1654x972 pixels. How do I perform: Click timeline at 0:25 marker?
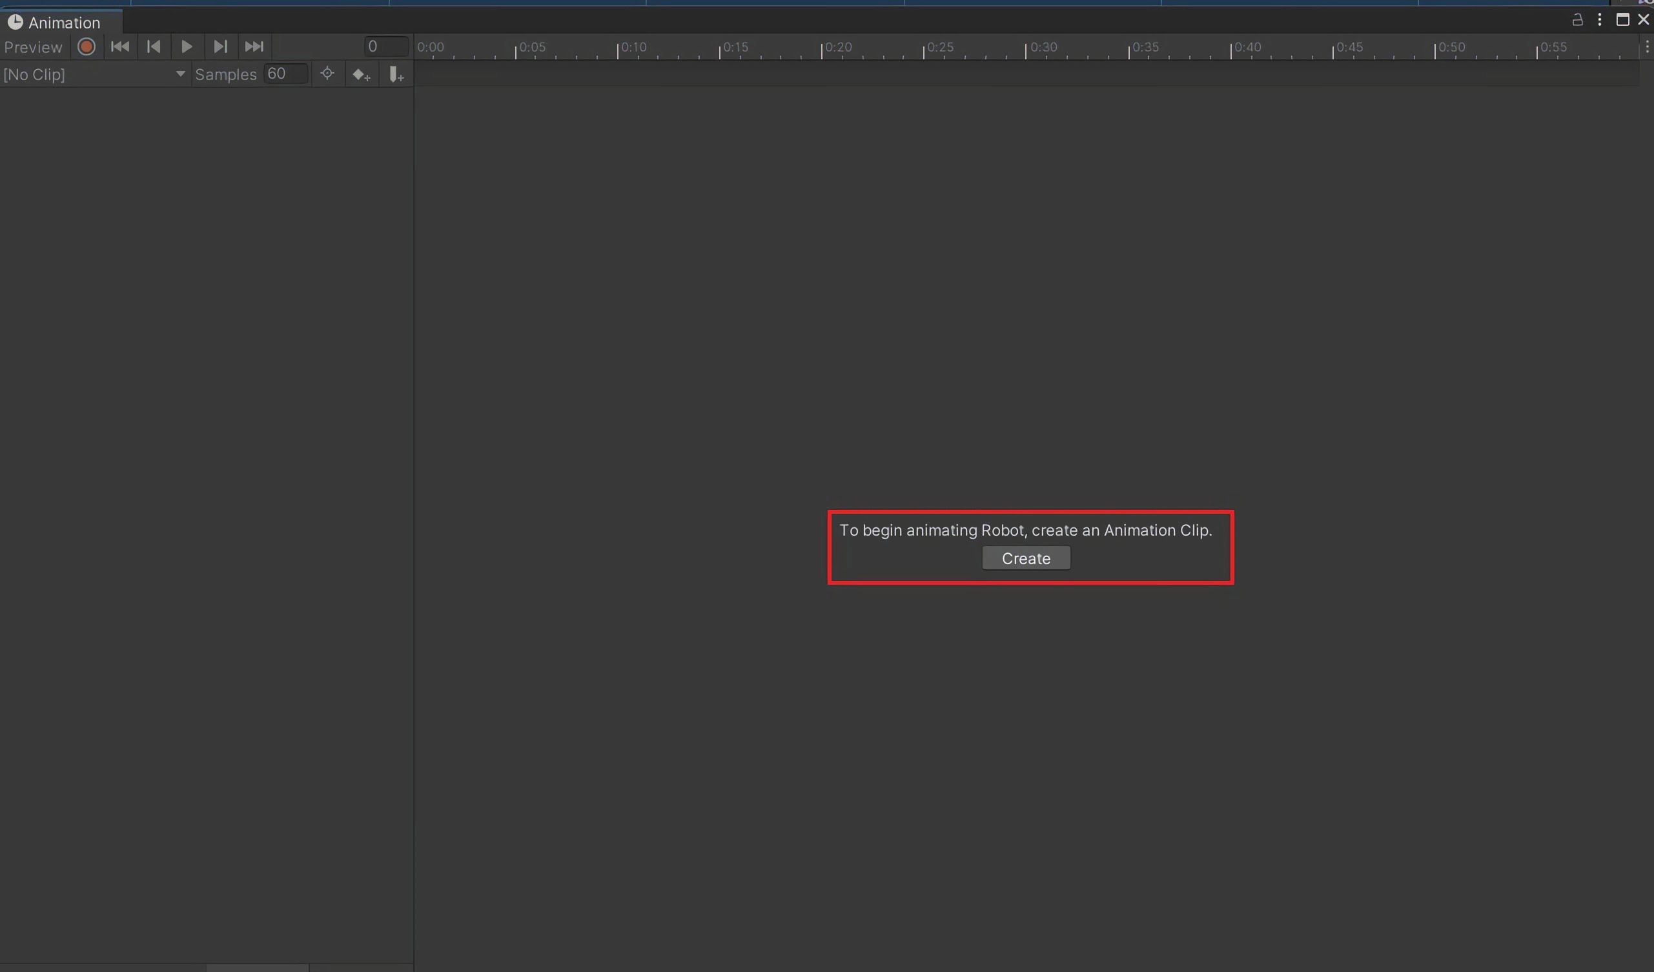click(941, 47)
